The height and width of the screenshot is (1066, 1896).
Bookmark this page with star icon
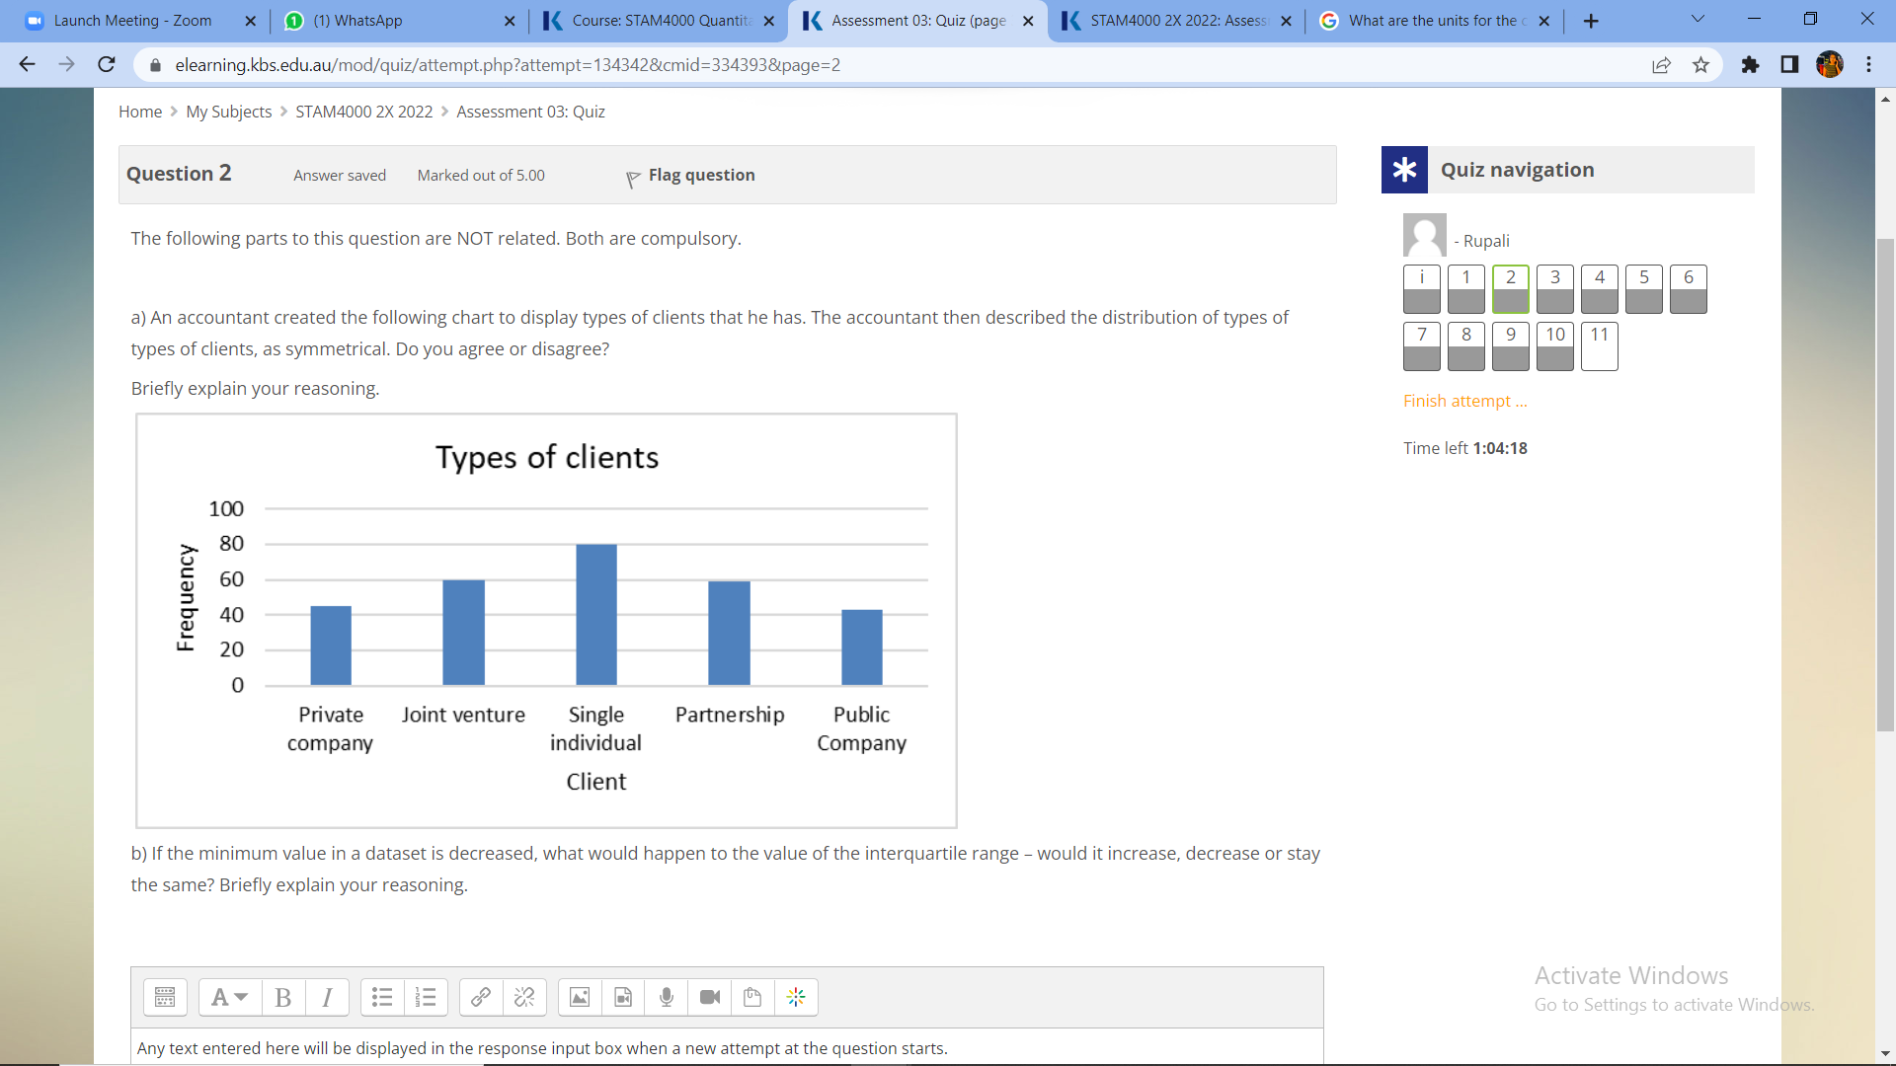(1700, 65)
